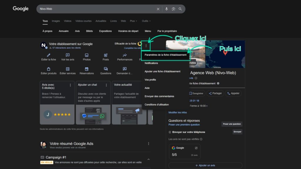Click the Partager button
The height and width of the screenshot is (169, 301).
coord(215,93)
